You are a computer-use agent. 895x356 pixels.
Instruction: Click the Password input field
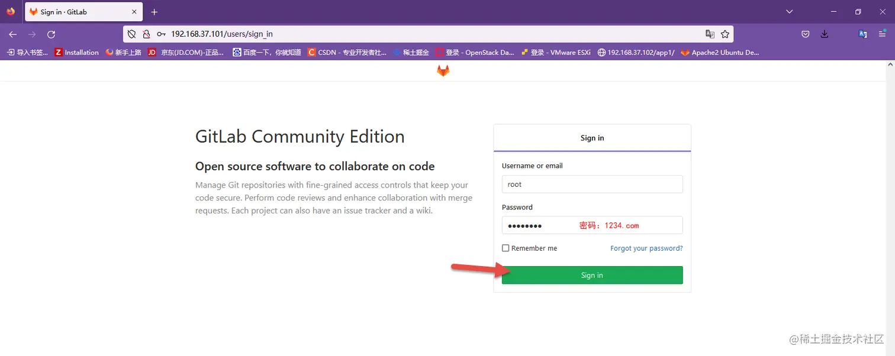click(x=592, y=225)
